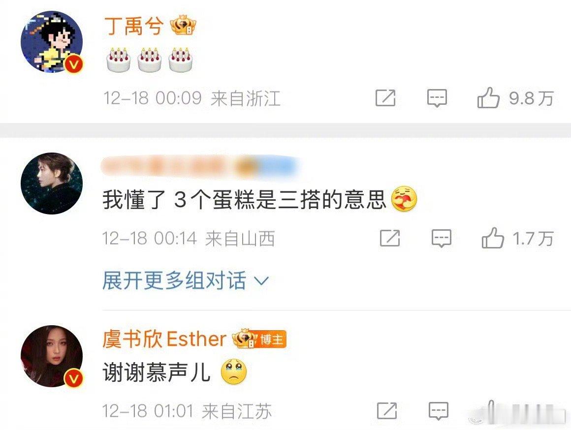The width and height of the screenshot is (571, 430).
Task: Tap share icon on 三搭 comment
Action: click(390, 239)
